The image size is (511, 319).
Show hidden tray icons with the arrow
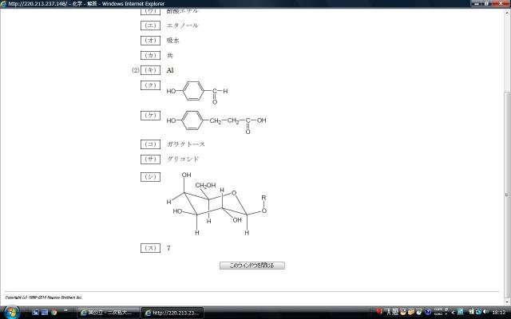pyautogui.click(x=453, y=313)
